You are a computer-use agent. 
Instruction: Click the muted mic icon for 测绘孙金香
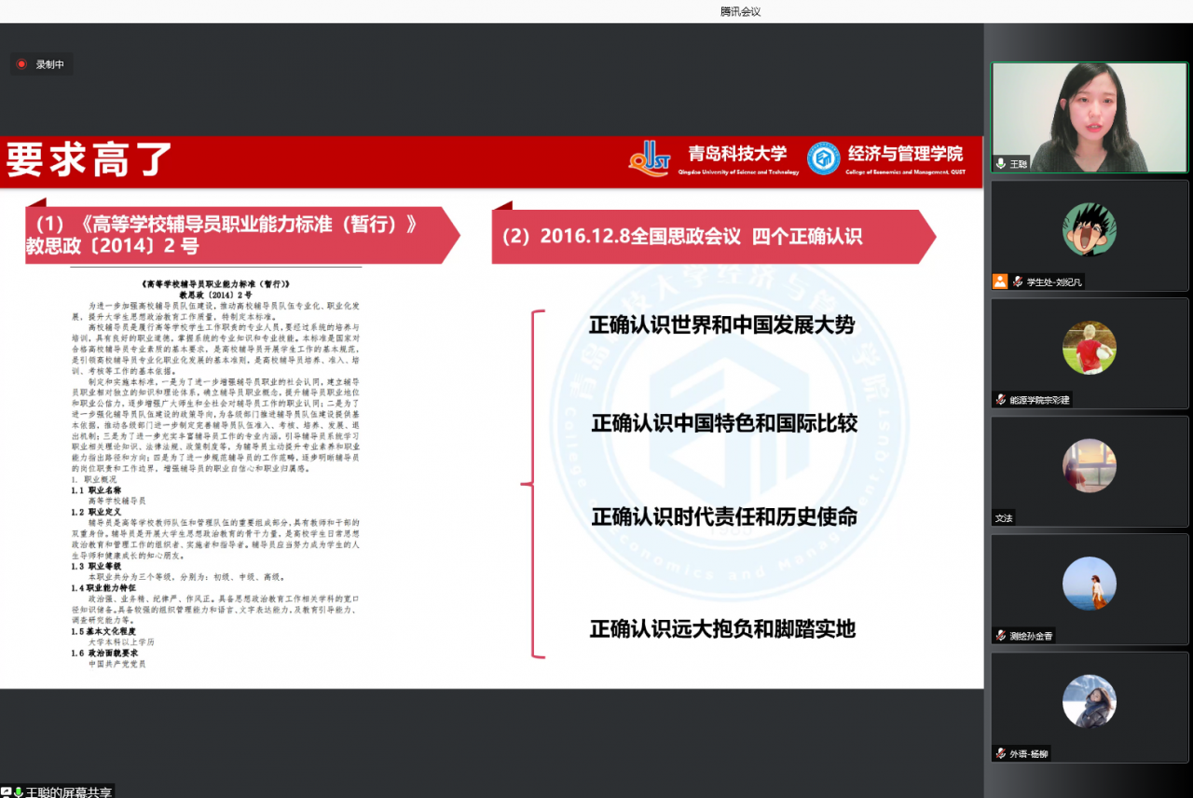[1000, 636]
